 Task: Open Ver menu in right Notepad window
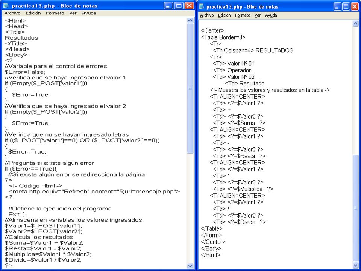point(258,15)
